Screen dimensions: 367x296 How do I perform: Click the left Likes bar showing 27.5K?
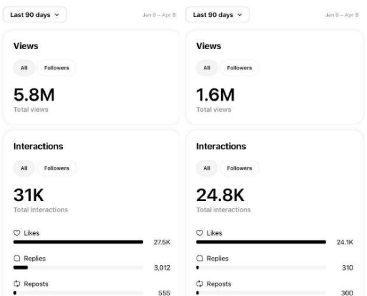(x=78, y=242)
